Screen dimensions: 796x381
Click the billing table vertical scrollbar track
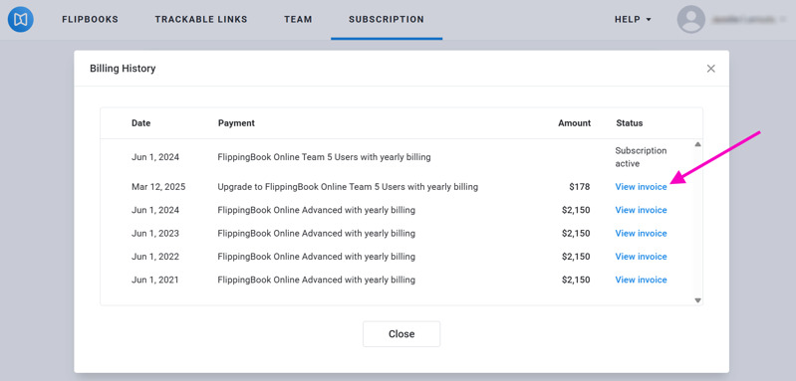pos(697,223)
